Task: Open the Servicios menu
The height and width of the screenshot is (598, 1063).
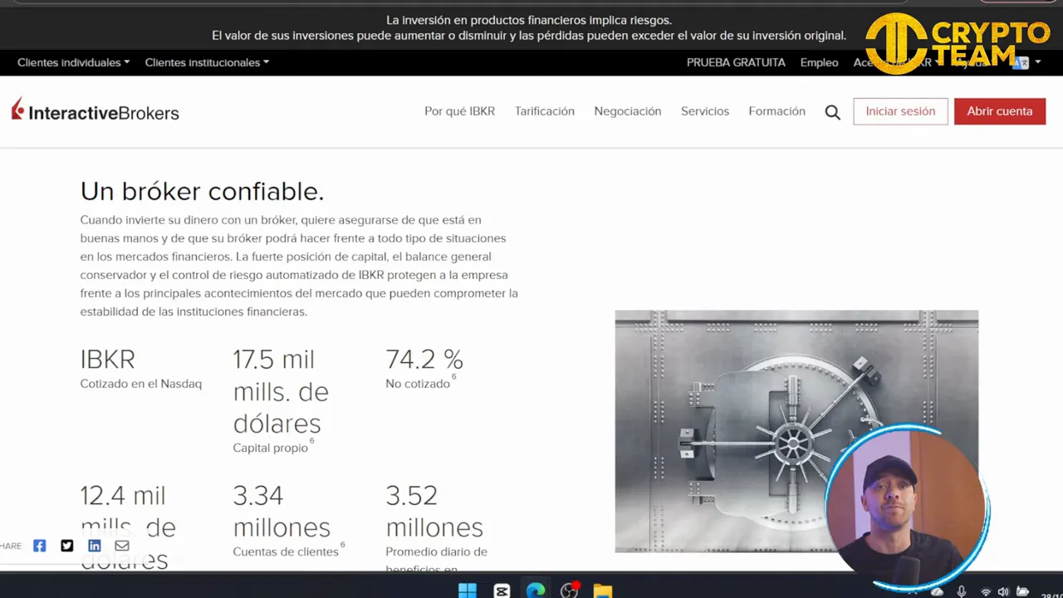Action: click(x=705, y=111)
